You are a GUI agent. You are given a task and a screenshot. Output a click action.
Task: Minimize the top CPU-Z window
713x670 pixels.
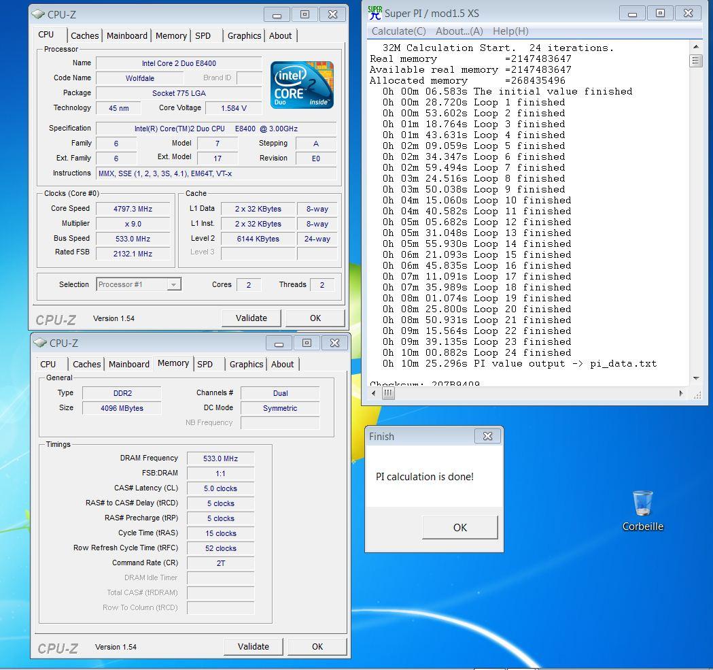(277, 14)
